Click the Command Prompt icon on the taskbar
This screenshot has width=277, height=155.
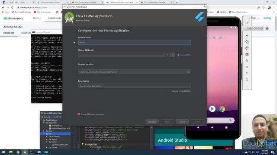click(32, 152)
